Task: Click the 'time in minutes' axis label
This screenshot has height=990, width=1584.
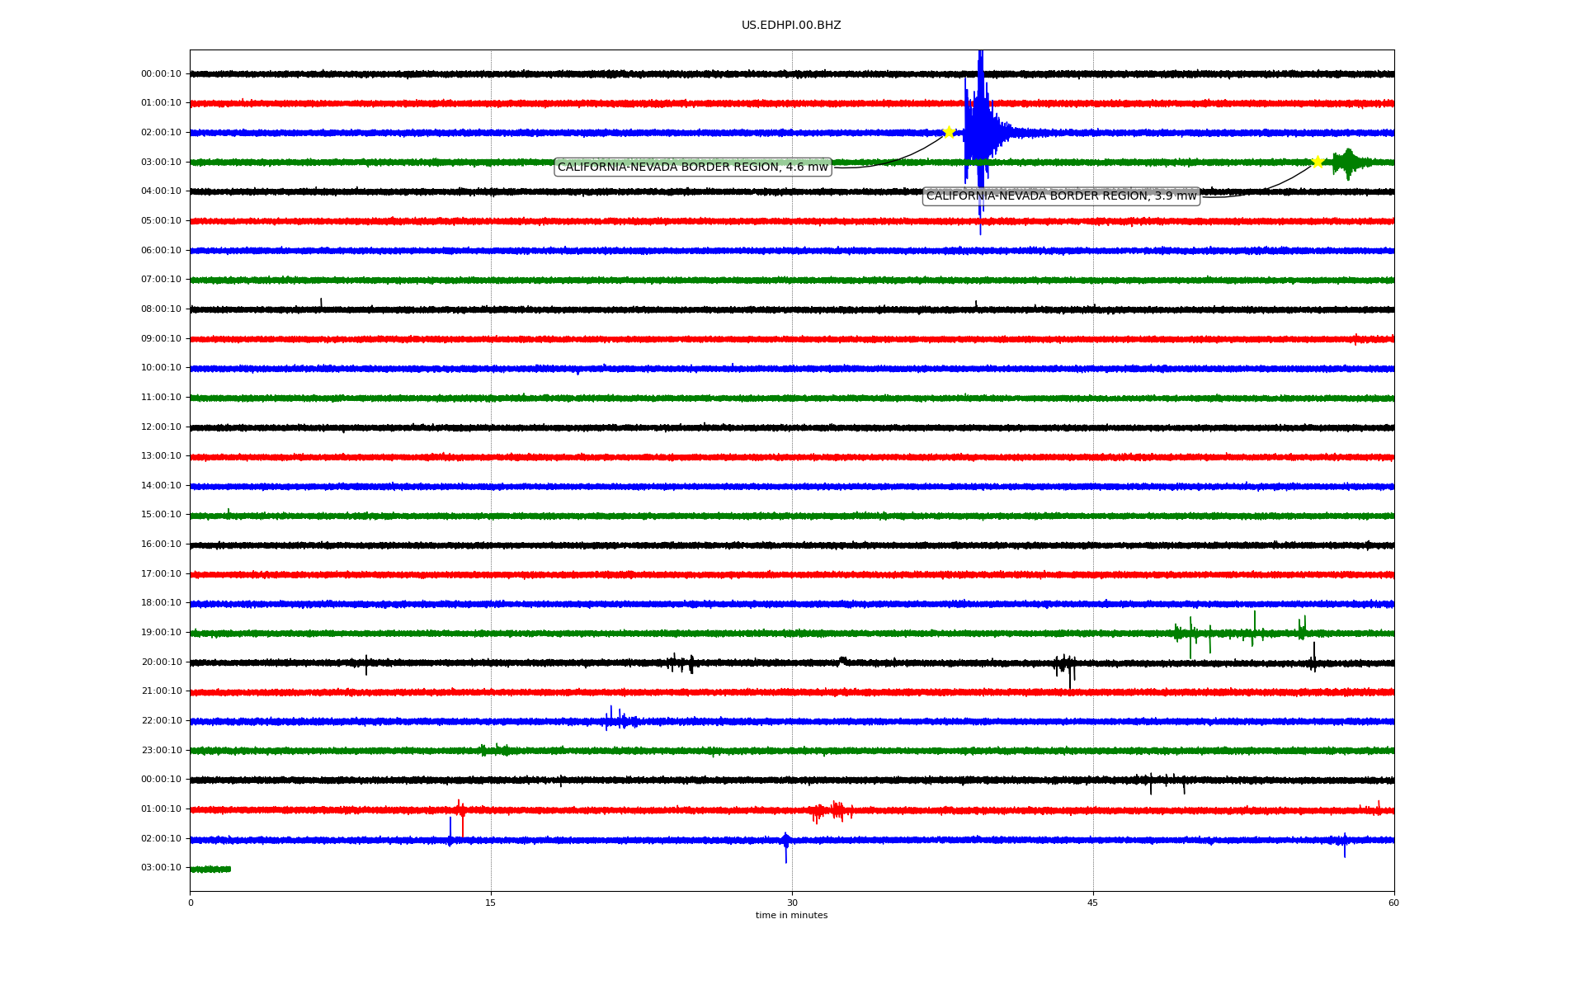Action: (792, 916)
